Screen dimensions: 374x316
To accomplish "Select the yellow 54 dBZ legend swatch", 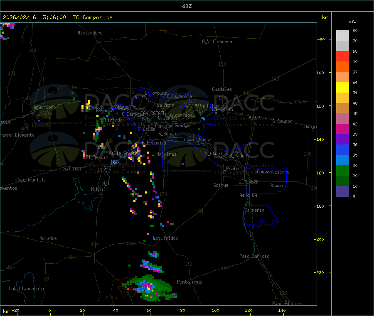I will (342, 88).
